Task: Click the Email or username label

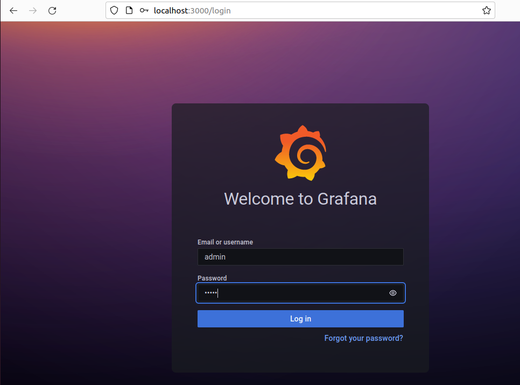Action: (225, 242)
